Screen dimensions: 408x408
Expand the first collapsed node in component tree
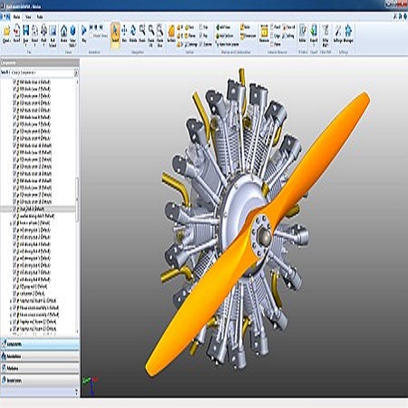11,223
